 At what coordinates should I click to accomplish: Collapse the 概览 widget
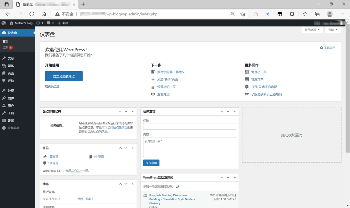(x=133, y=148)
